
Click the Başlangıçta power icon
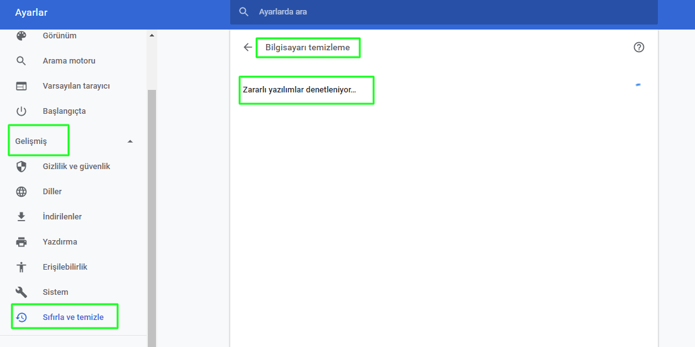coord(21,111)
